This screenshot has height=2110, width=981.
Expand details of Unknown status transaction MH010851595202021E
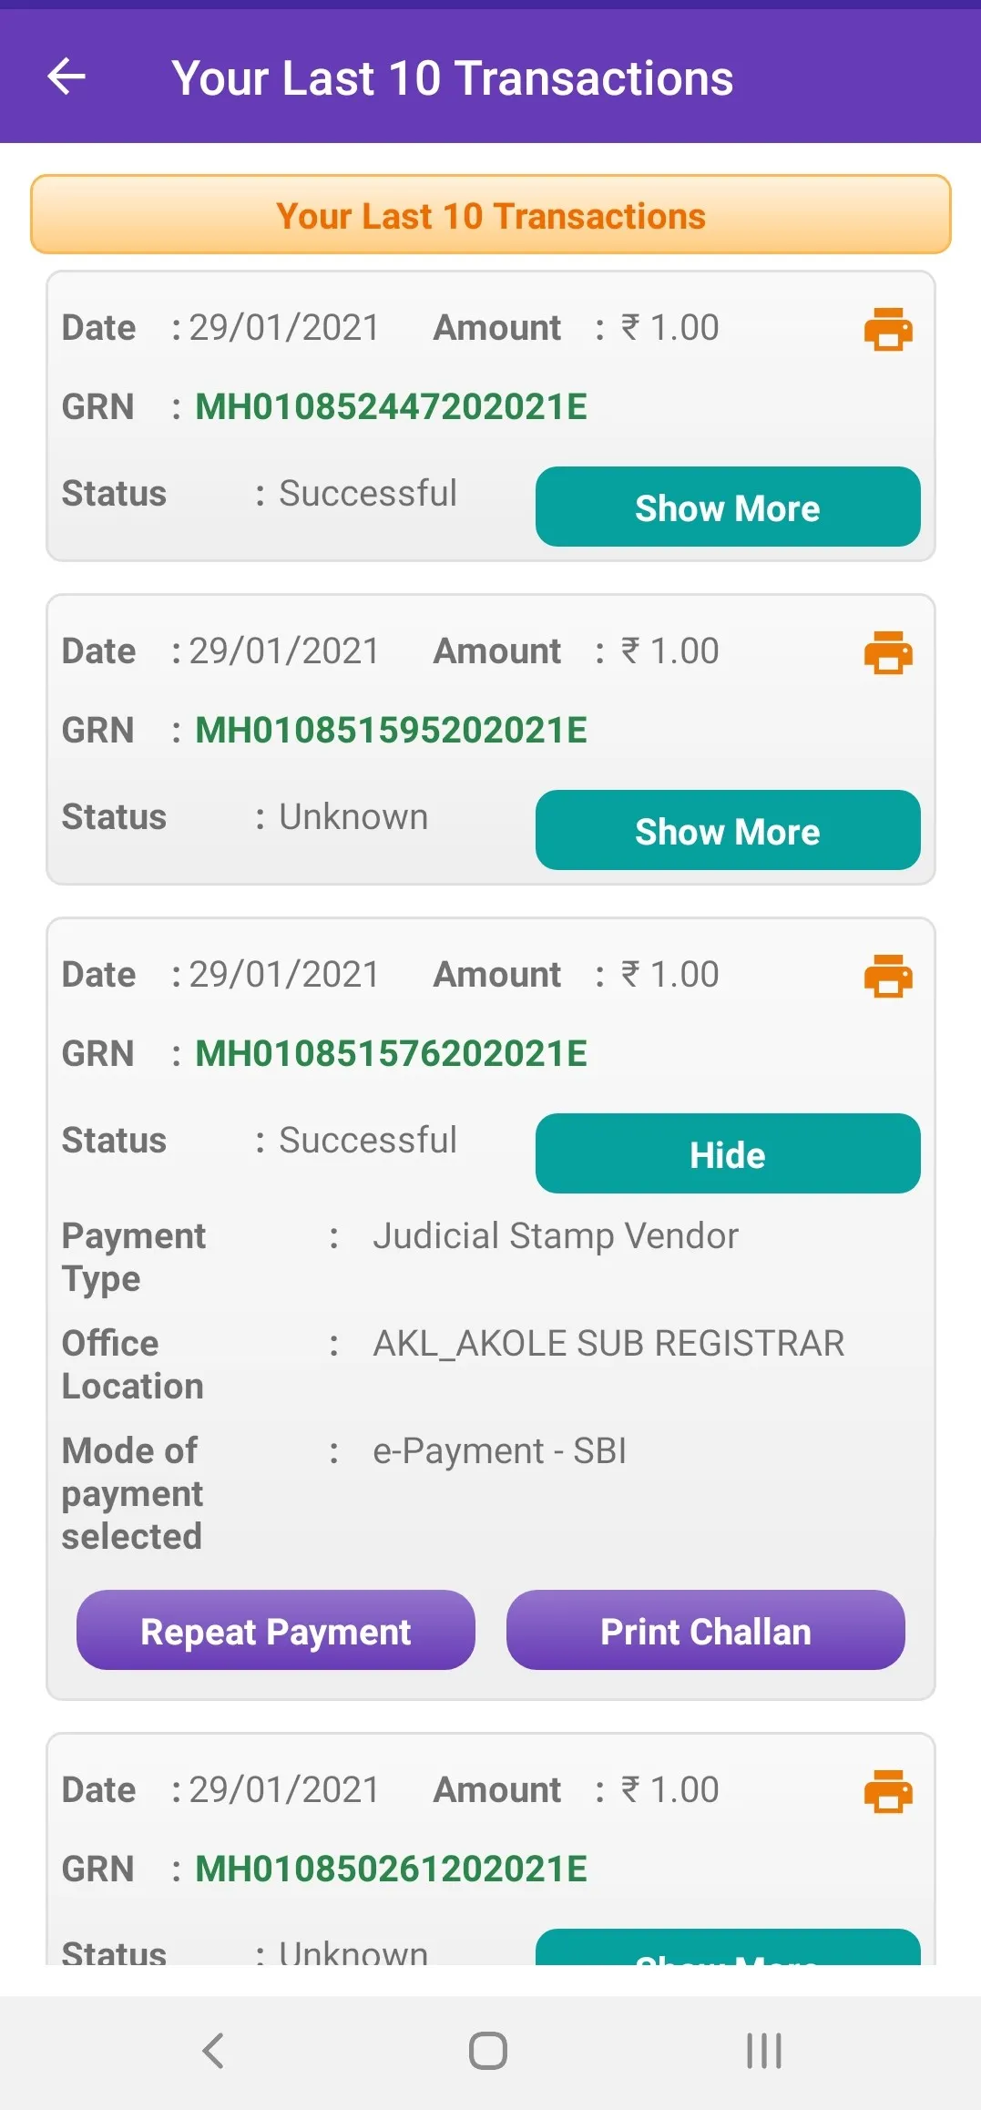coord(728,830)
